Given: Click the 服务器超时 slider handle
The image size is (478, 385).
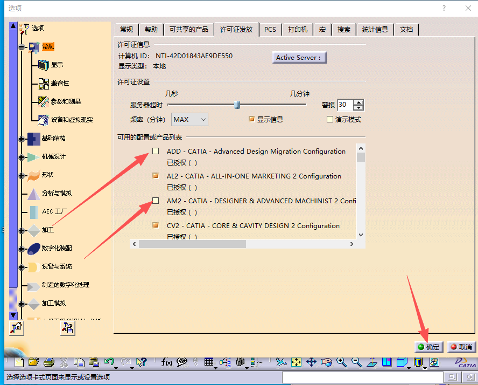Looking at the screenshot, I should (x=237, y=105).
